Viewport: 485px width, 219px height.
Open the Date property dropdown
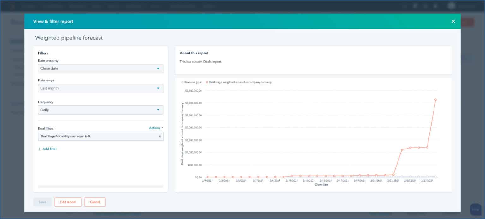(100, 68)
